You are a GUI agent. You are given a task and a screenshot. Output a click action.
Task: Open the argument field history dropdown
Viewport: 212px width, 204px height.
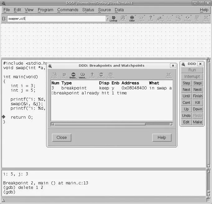[107, 19]
